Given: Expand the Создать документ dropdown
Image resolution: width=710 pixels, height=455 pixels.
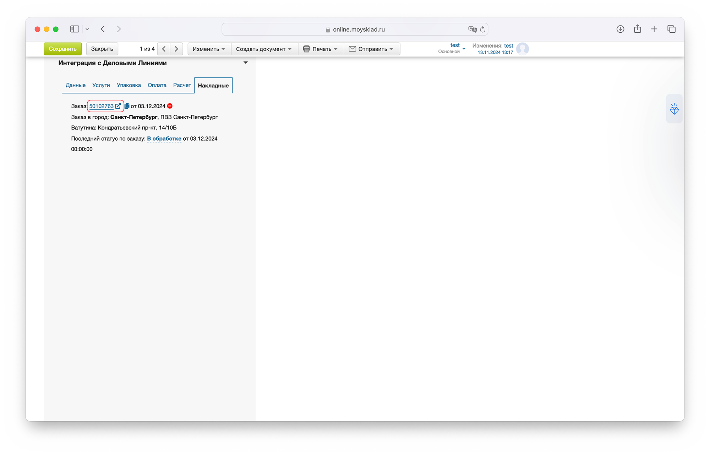Looking at the screenshot, I should 263,49.
